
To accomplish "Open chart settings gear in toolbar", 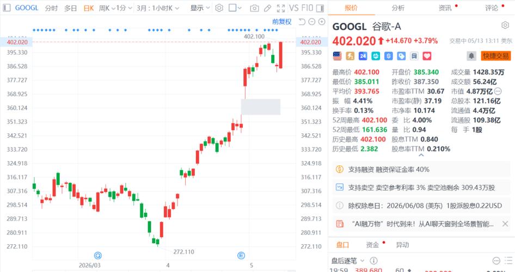I will (219, 8).
